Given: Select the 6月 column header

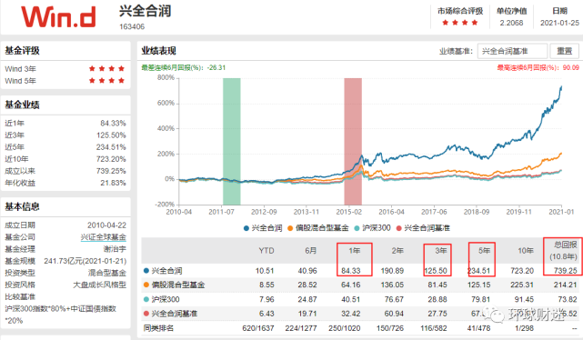Looking at the screenshot, I should coord(311,251).
